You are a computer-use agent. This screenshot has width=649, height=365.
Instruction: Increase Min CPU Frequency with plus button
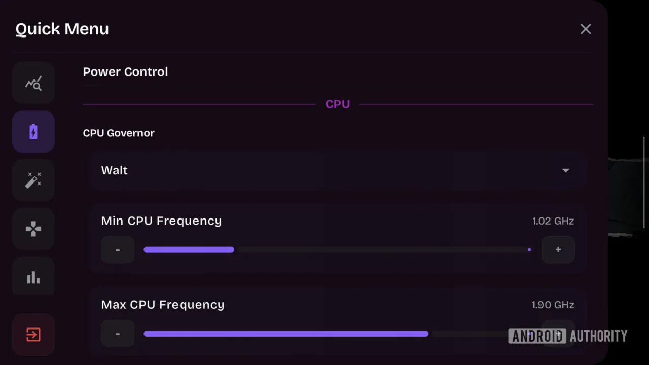[558, 250]
